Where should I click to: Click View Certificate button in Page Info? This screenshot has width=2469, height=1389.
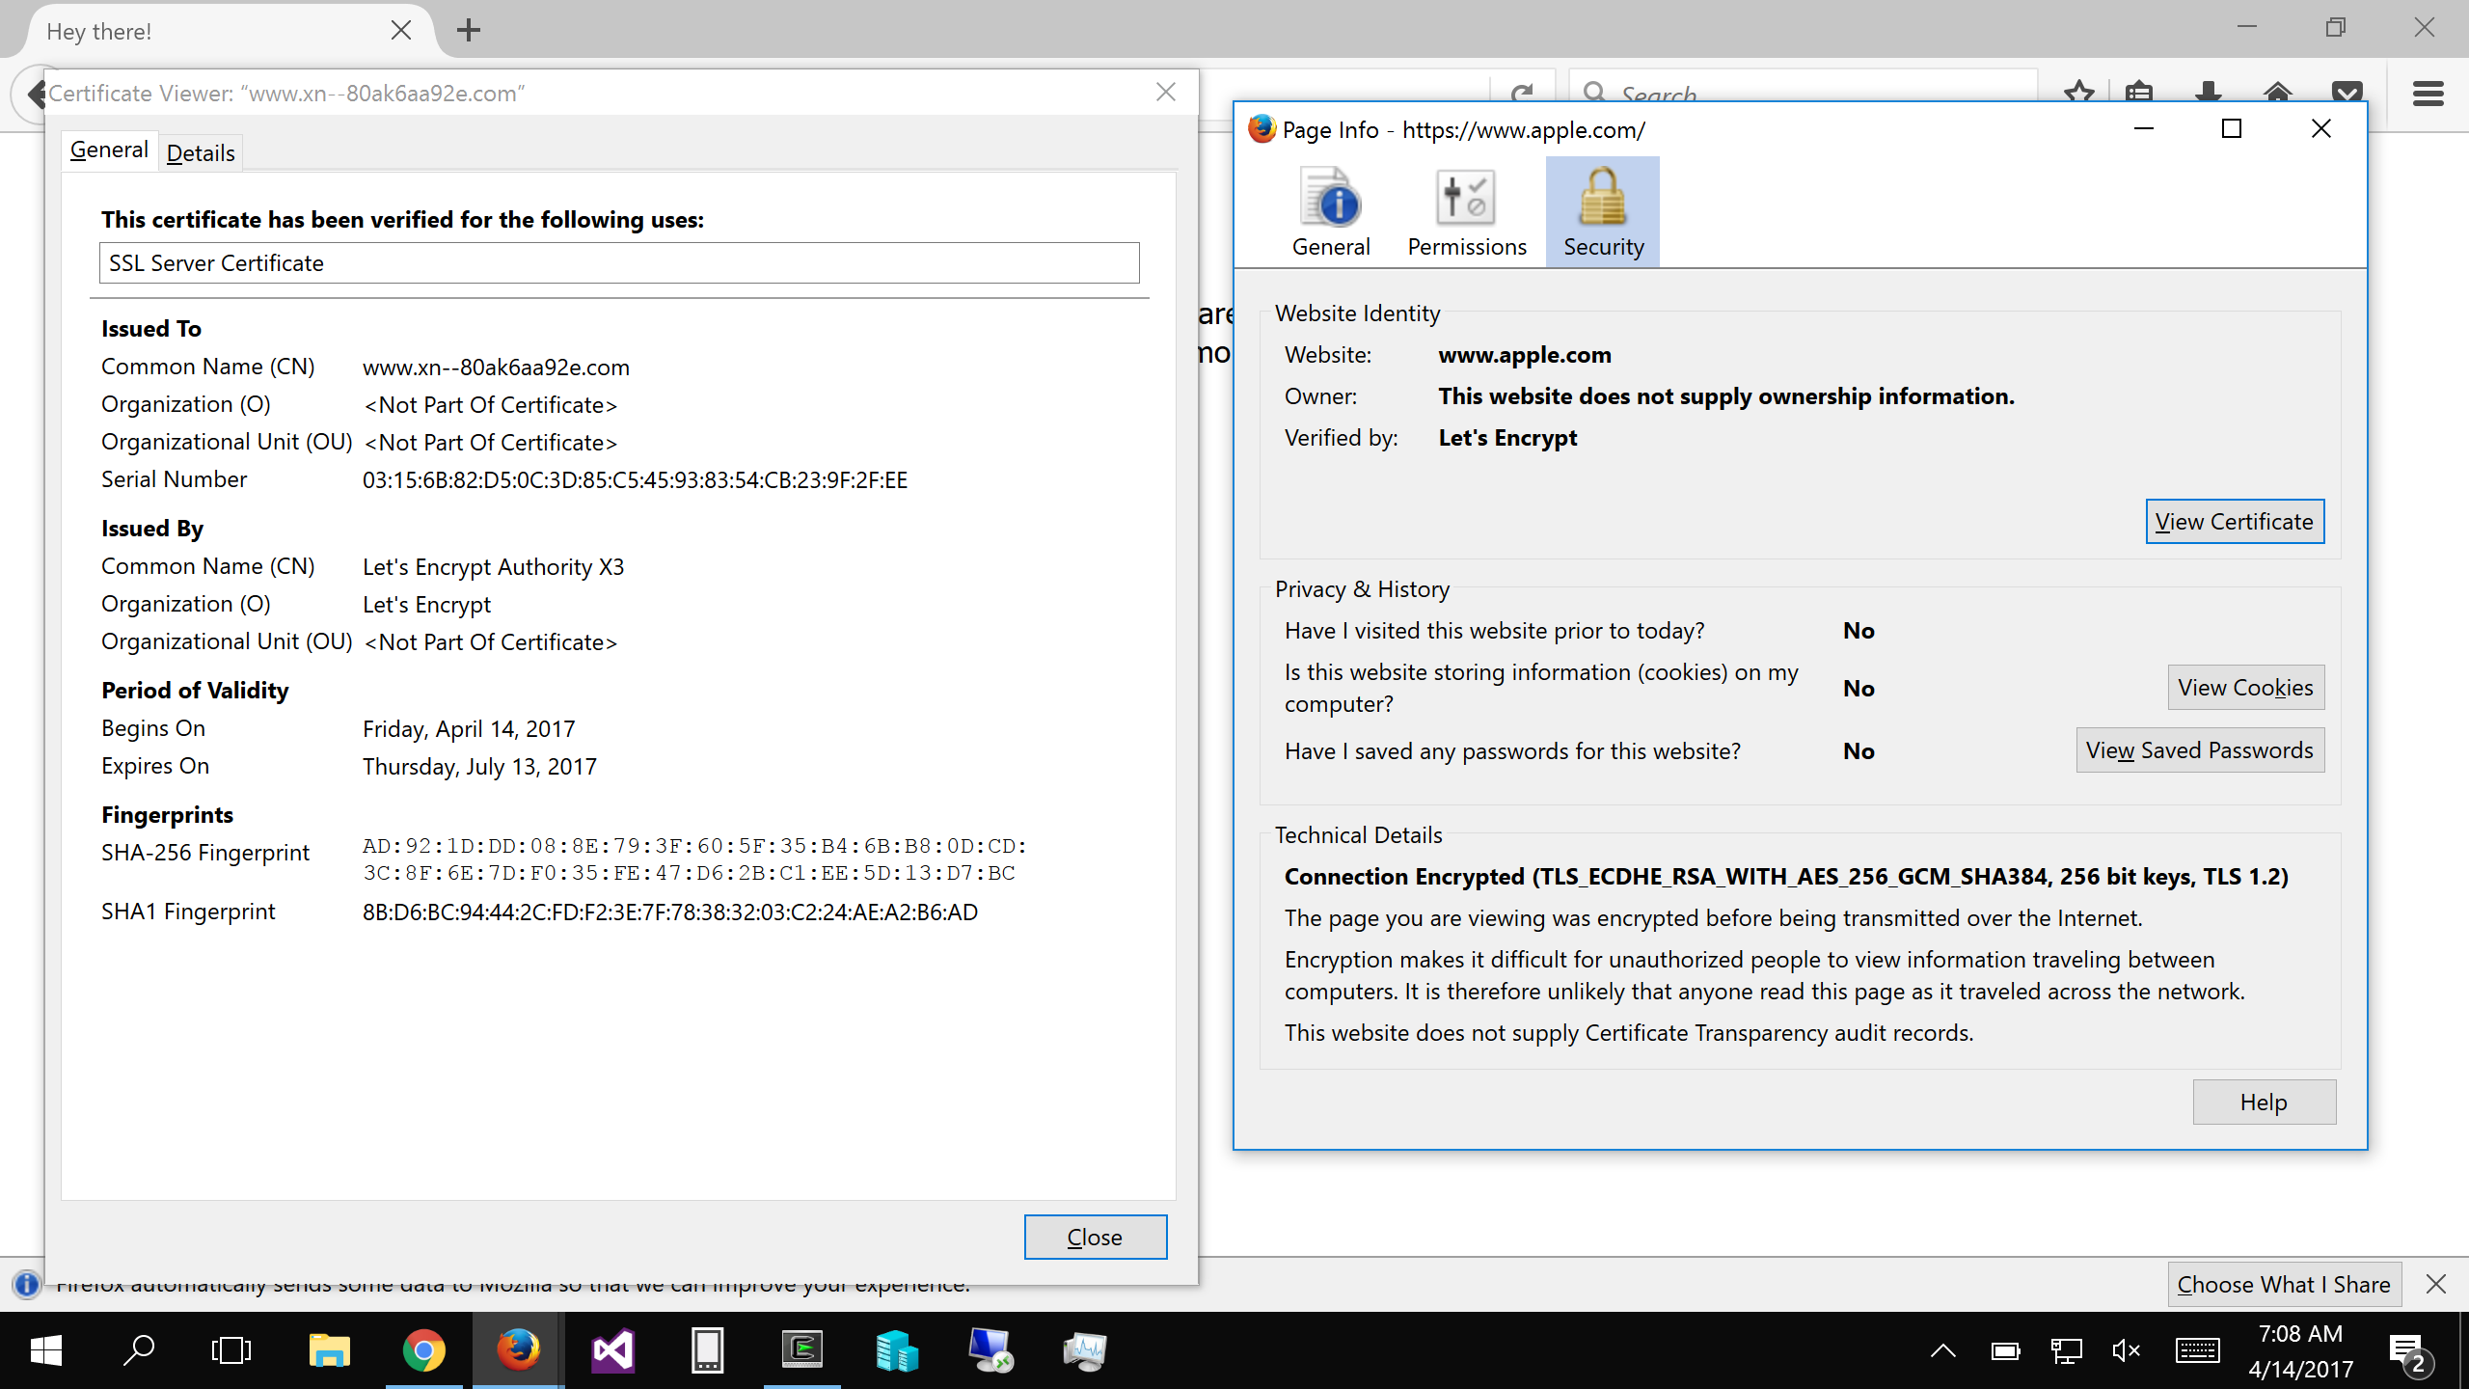pyautogui.click(x=2234, y=521)
